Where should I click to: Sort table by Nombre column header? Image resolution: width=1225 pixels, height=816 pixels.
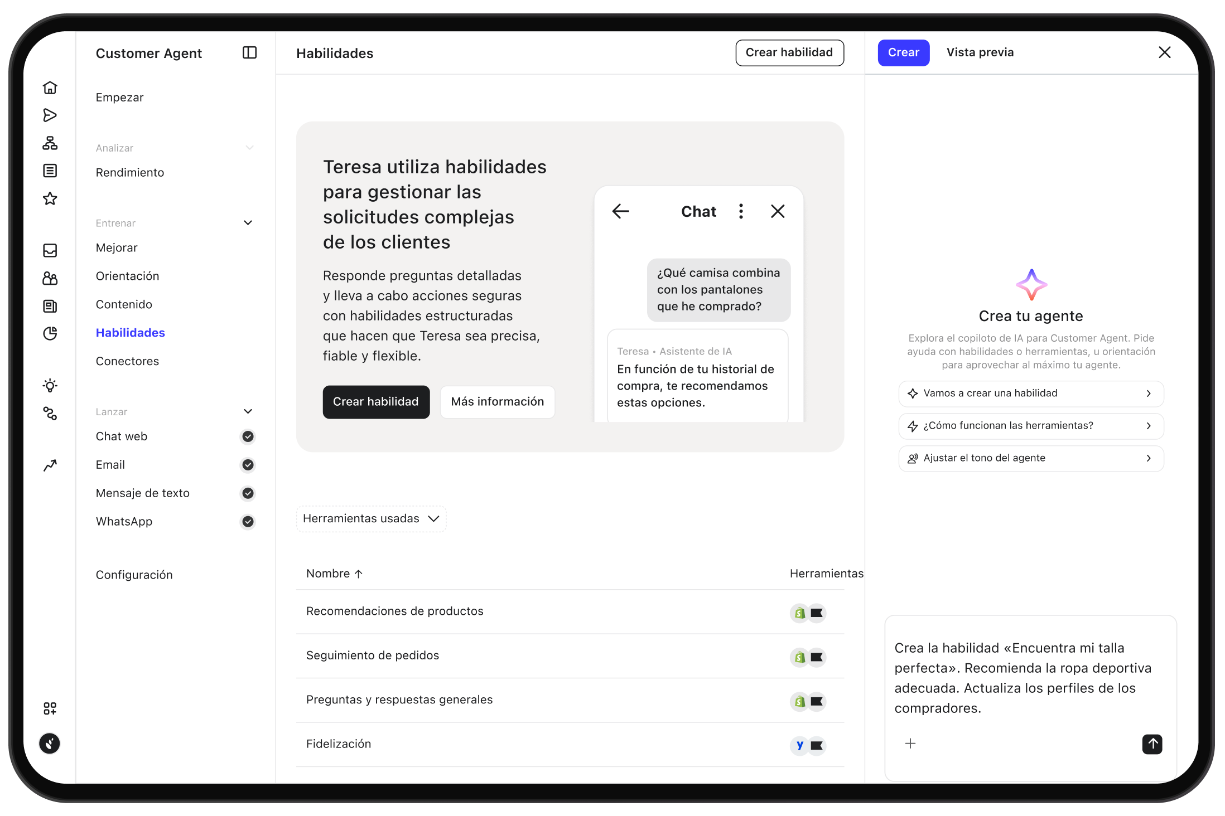pos(335,574)
